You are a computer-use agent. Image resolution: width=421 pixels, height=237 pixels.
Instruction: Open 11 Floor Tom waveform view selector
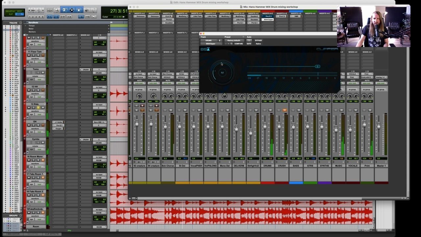click(36, 59)
